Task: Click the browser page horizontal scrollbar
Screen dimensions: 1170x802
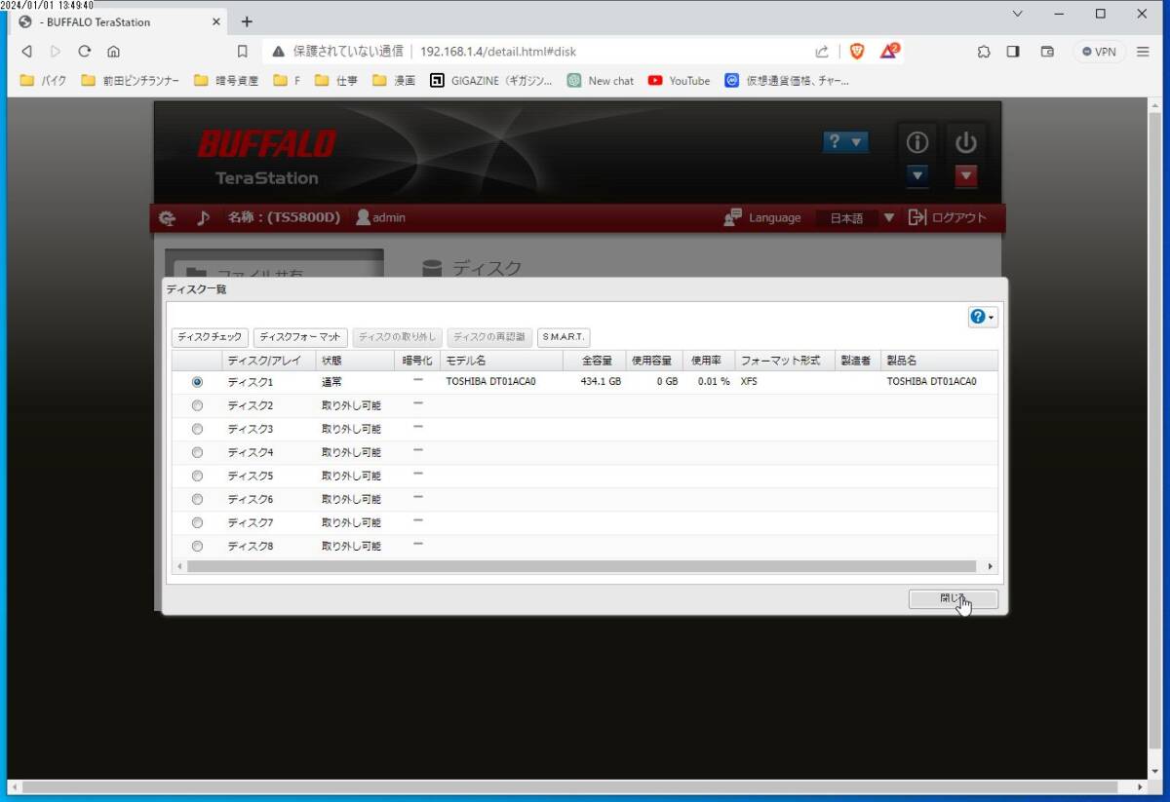Action: pyautogui.click(x=569, y=786)
